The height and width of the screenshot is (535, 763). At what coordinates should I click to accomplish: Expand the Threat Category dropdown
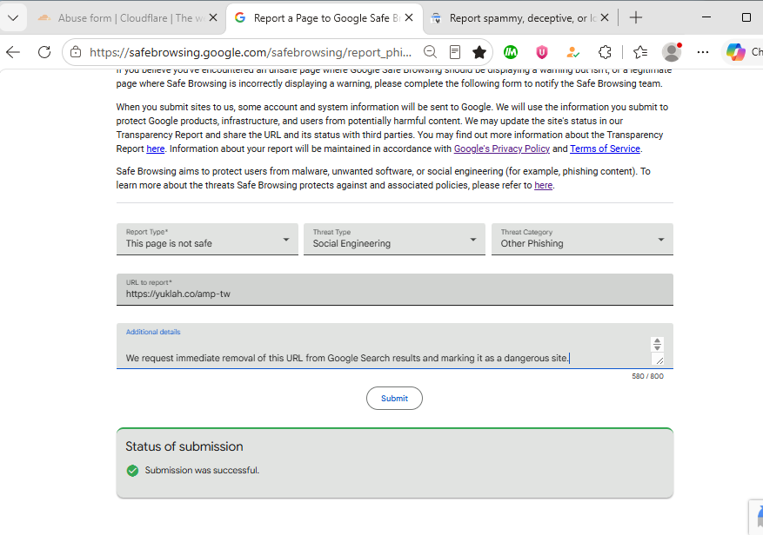pos(582,239)
